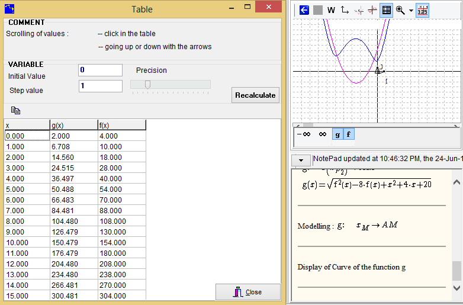This screenshot has width=463, height=305.
Task: Click the NotePad scroll down arrow
Action: coord(456,288)
